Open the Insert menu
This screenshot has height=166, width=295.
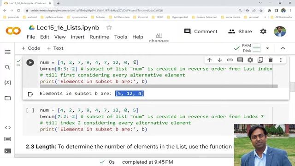77,37
